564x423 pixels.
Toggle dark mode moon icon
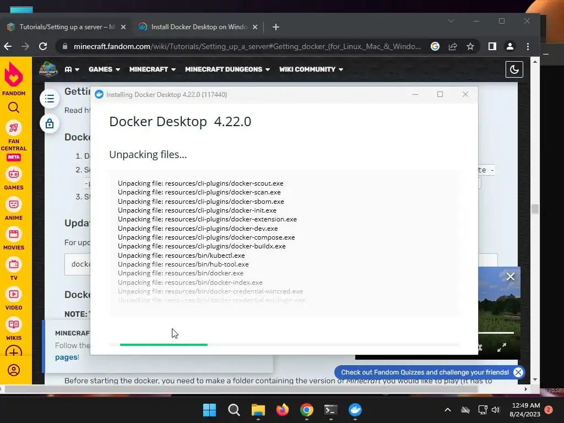point(514,69)
